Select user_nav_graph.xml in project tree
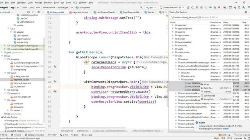The height and width of the screenshot is (140, 250). [22, 97]
